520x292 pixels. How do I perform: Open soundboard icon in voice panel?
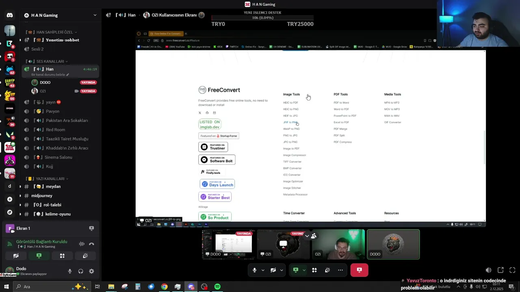point(85,256)
